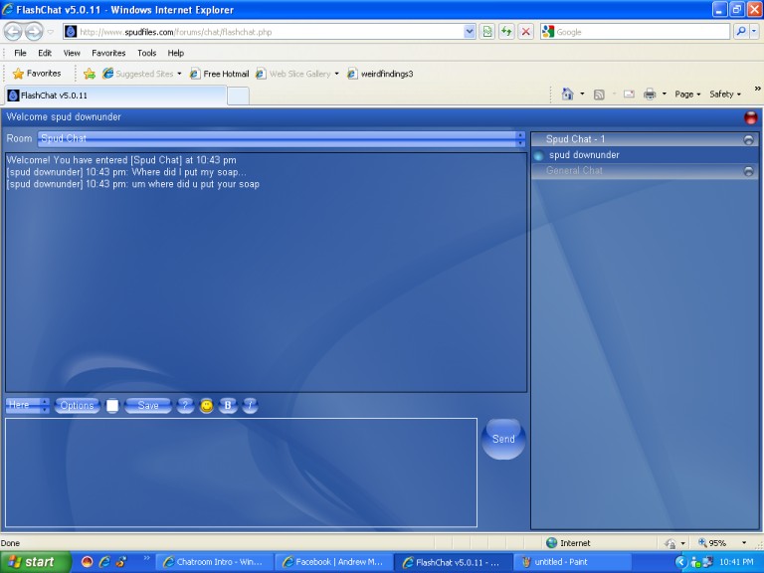Open the Here status dropdown
Screen dimensions: 764x573
[27, 406]
